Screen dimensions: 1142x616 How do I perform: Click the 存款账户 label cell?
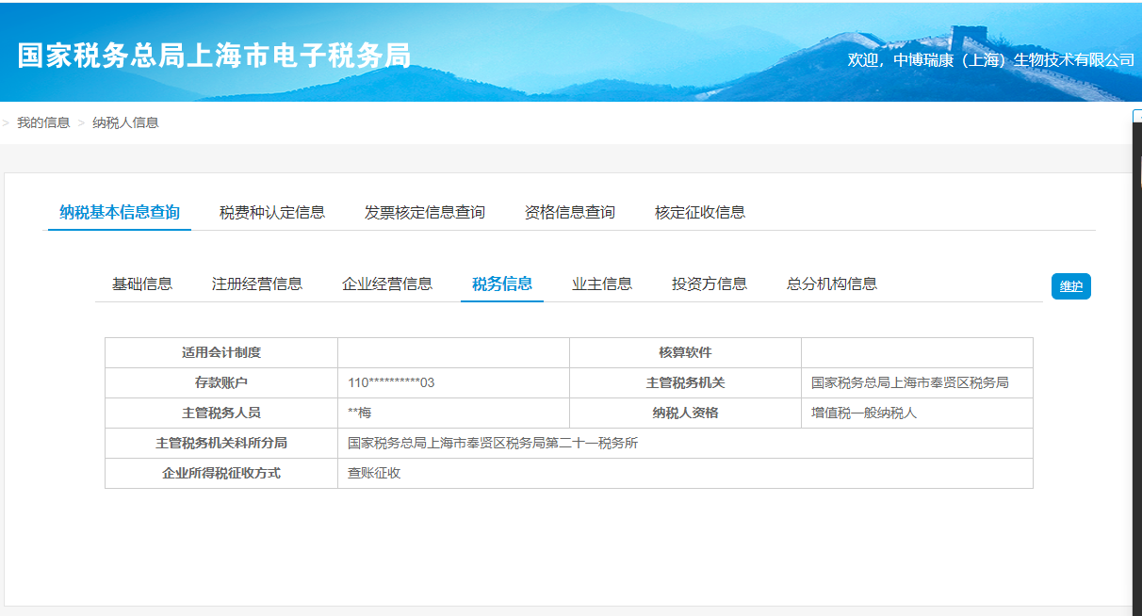[x=221, y=382]
